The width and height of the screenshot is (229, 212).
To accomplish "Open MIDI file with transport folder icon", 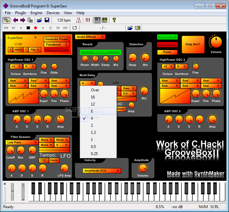I will 130,28.
